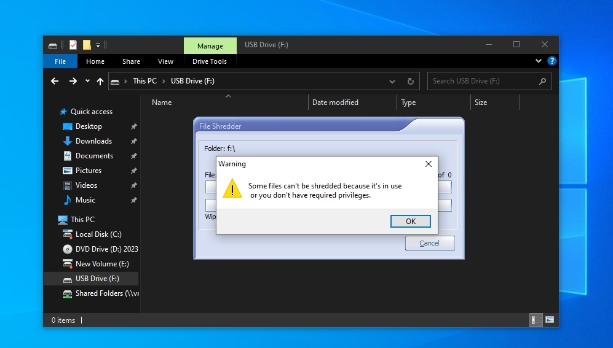The image size is (613, 348).
Task: Expand the ribbon with the chevron
Action: tap(539, 61)
